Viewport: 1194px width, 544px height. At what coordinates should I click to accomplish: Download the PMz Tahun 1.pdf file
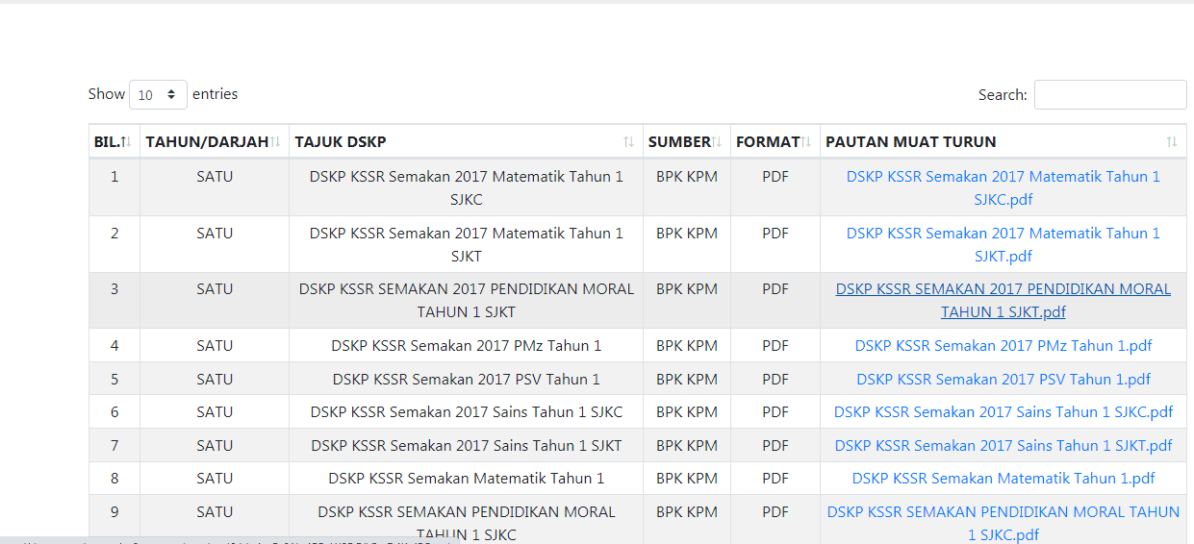pos(1003,346)
